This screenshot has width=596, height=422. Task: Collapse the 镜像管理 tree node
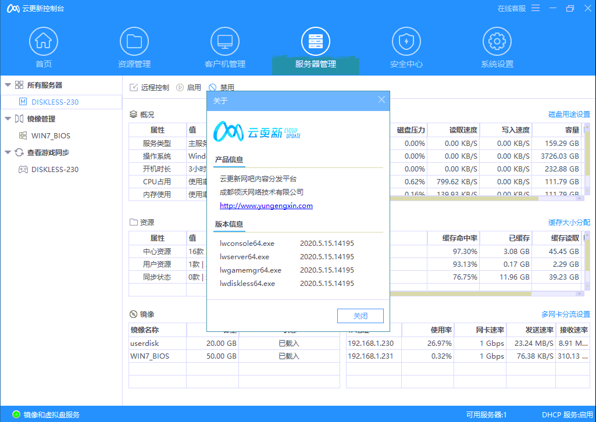[8, 119]
